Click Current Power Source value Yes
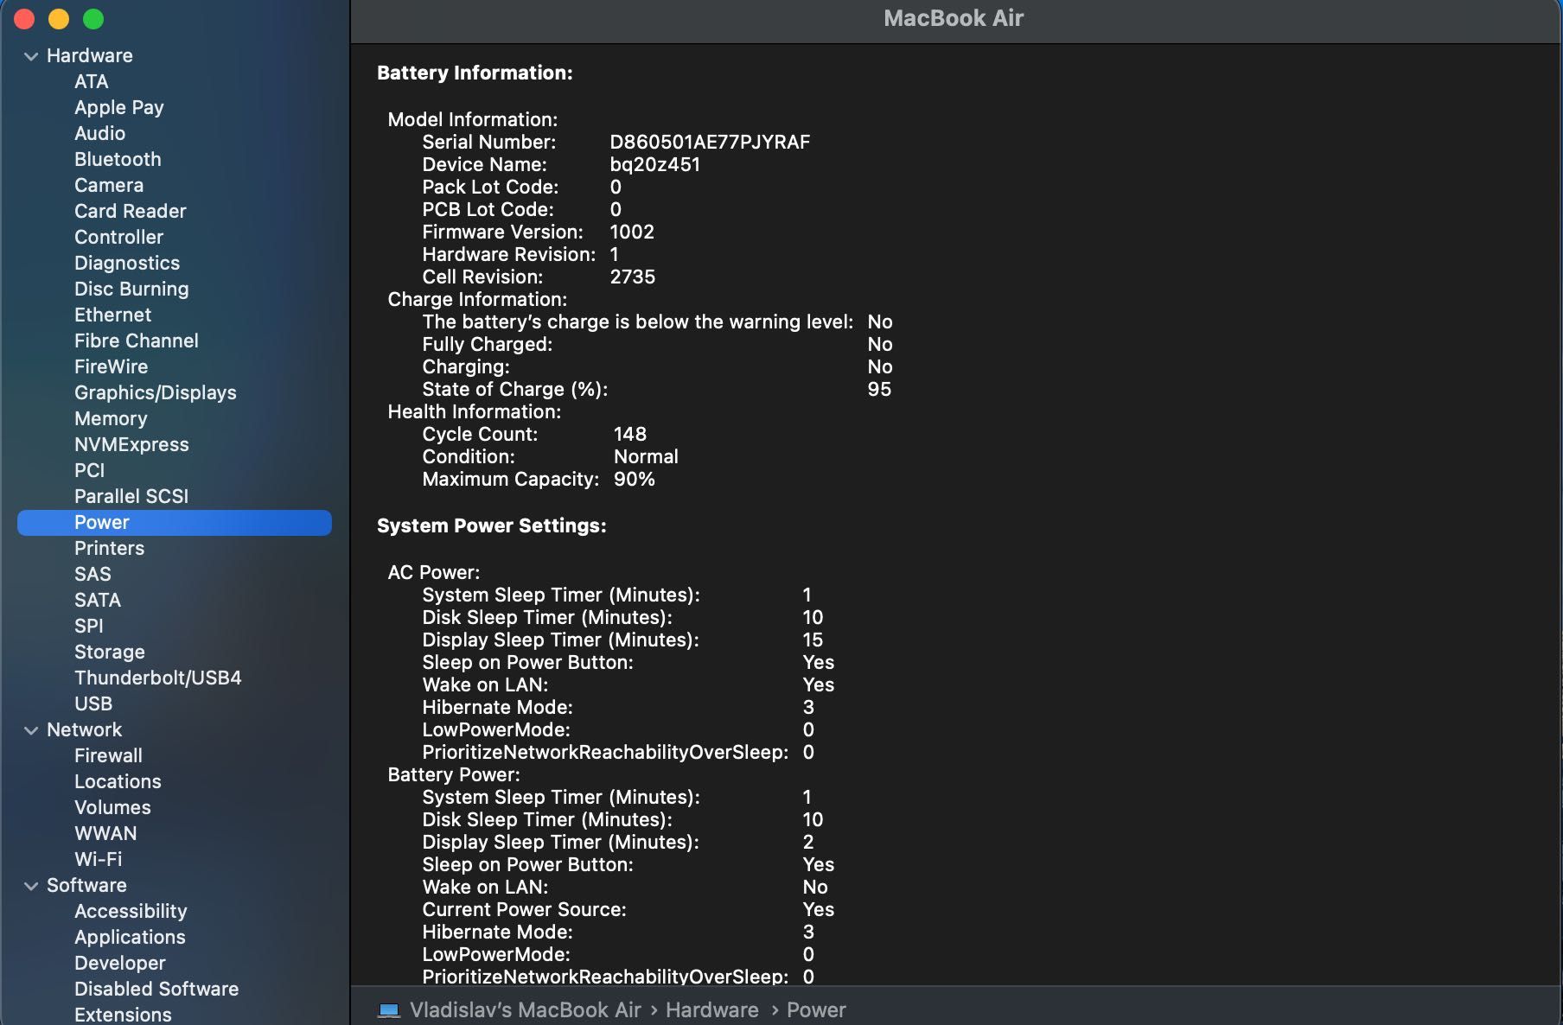1563x1025 pixels. tap(819, 909)
